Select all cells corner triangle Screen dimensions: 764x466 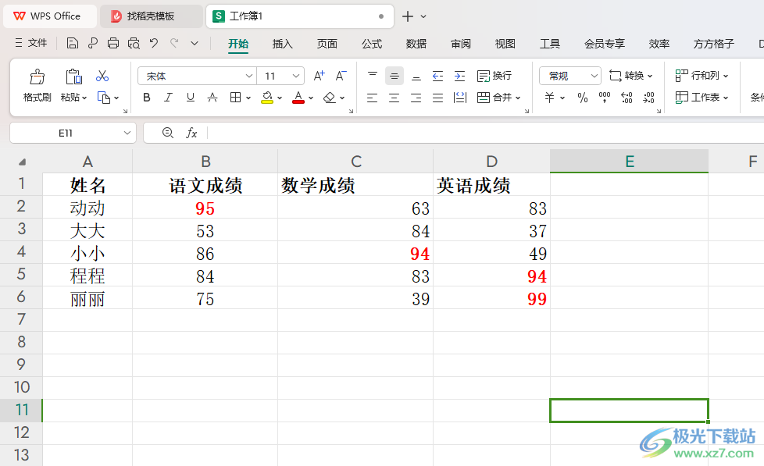pyautogui.click(x=22, y=162)
